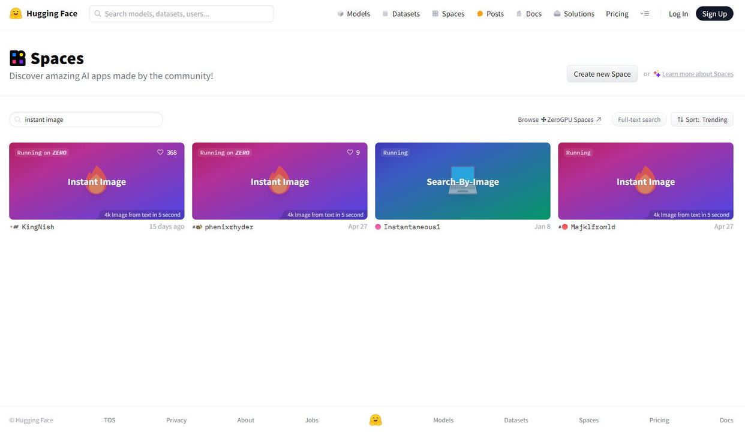Viewport: 745px width, 432px height.
Task: Open the Sort: Trending dropdown
Action: coord(702,119)
